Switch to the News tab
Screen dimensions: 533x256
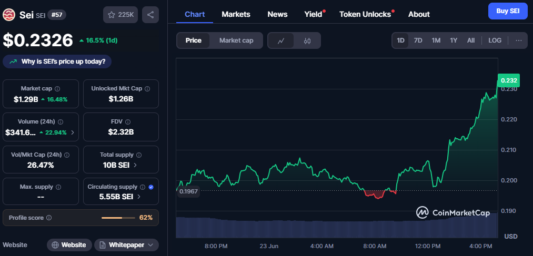(x=277, y=14)
